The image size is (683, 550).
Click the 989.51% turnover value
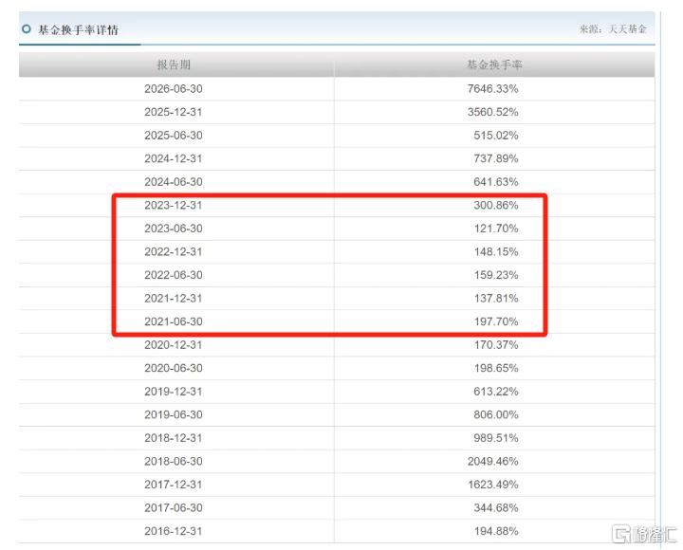pyautogui.click(x=496, y=438)
